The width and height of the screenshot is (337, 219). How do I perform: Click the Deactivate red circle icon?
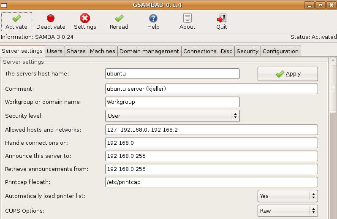click(x=51, y=18)
